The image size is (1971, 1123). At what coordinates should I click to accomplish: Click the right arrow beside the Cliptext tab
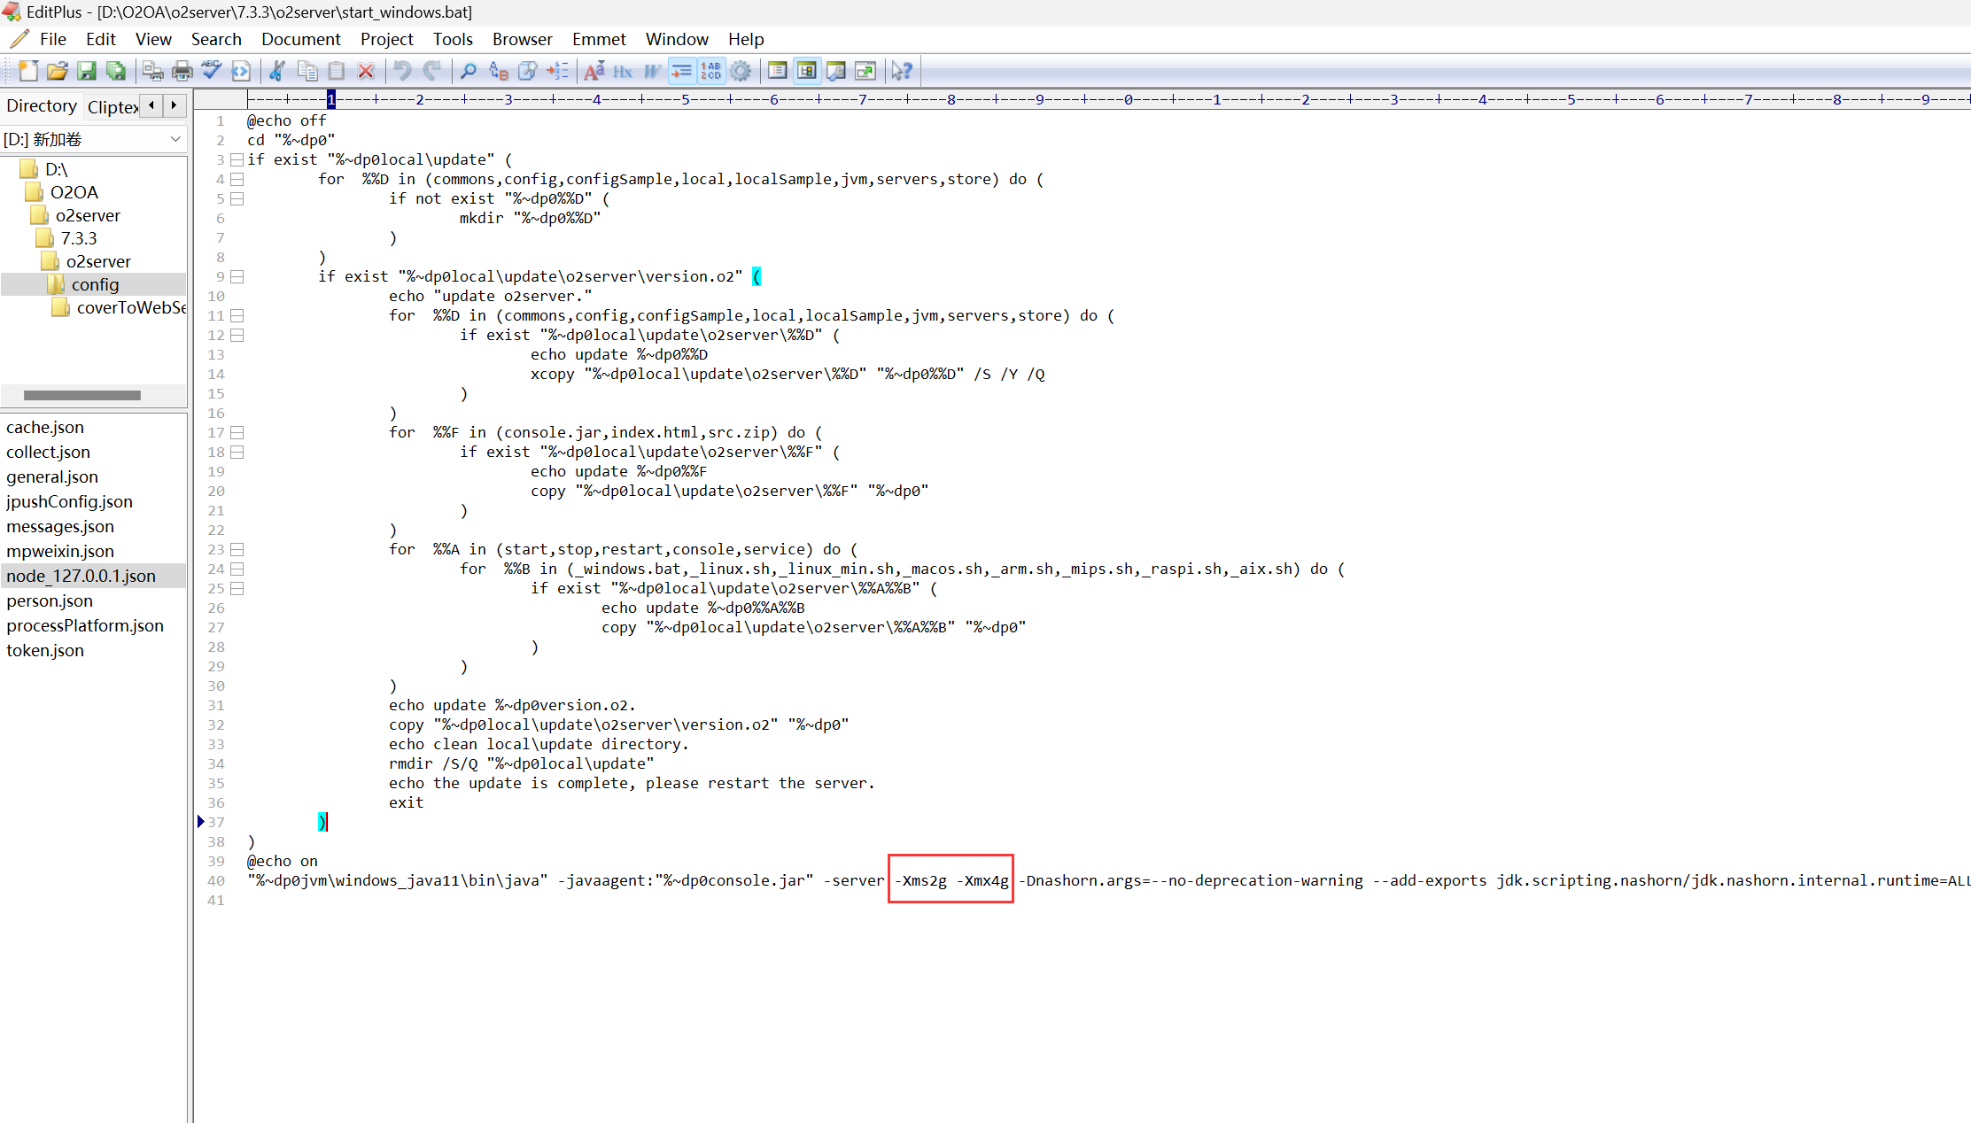(175, 105)
